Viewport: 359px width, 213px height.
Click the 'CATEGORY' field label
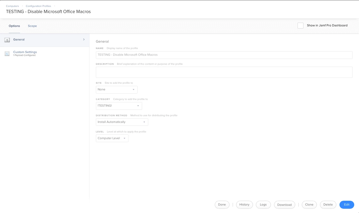click(103, 99)
